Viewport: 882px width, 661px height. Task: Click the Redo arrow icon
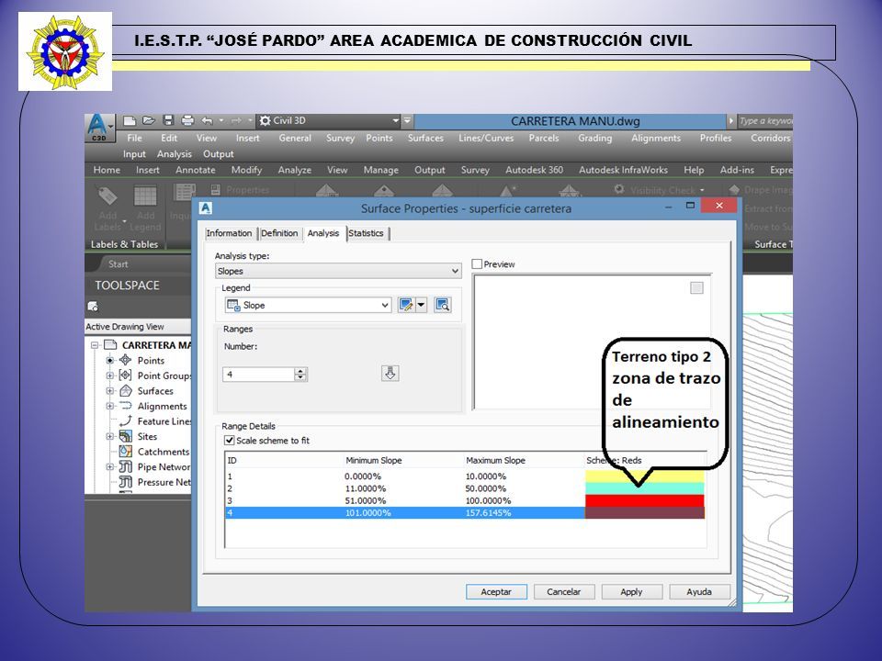236,120
